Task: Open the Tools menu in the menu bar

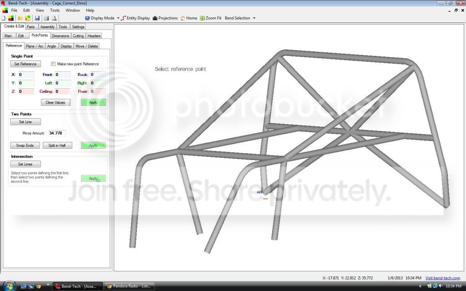Action: [x=55, y=10]
